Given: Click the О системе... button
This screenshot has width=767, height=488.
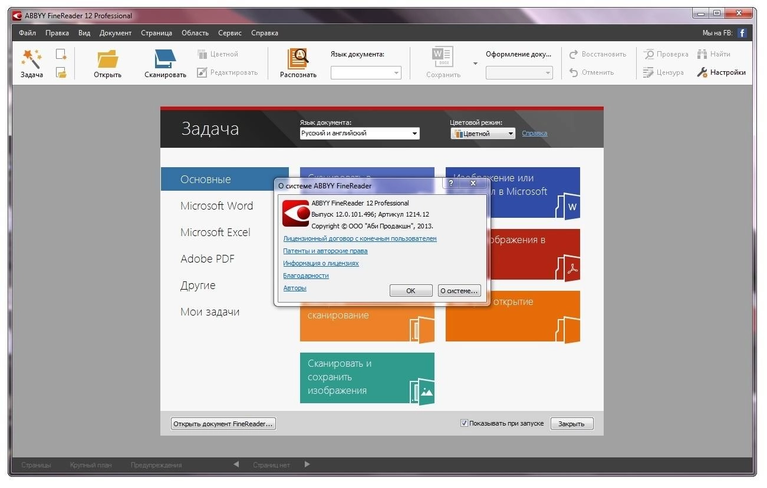Looking at the screenshot, I should click(x=459, y=291).
